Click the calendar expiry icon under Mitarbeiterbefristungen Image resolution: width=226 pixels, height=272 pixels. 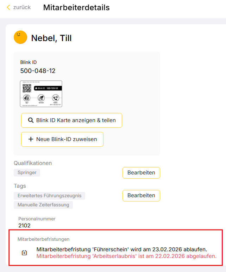[24, 253]
